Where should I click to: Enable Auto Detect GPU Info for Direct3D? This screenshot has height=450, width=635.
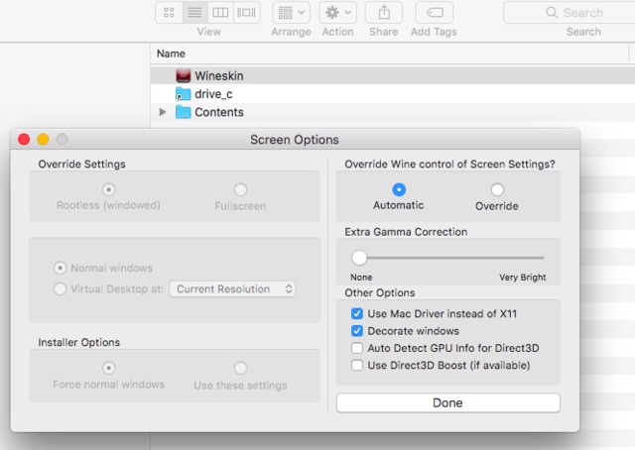pos(357,348)
